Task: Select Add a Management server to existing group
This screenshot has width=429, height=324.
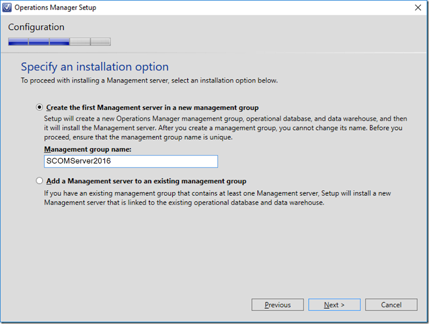Action: (39, 181)
